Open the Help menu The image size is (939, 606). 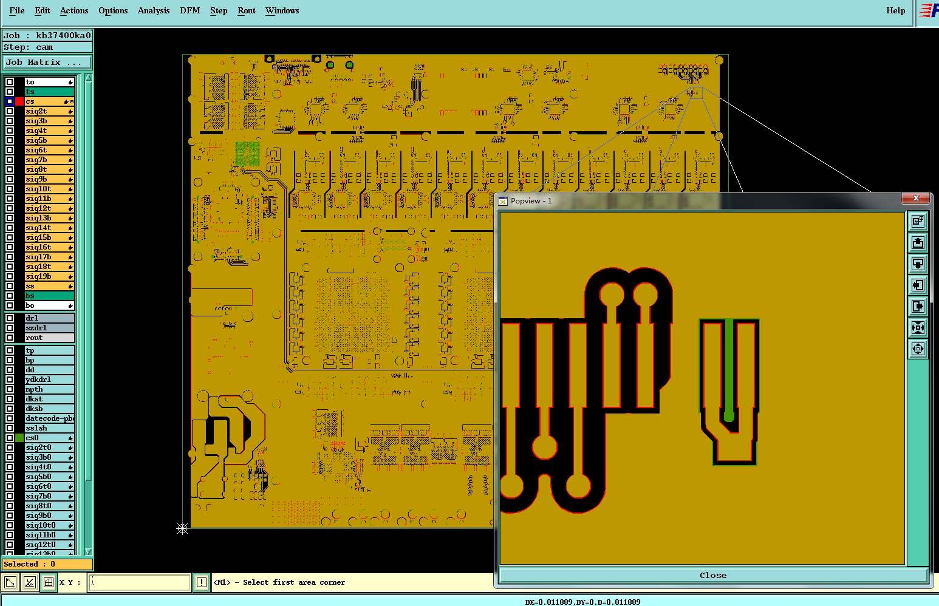point(896,10)
